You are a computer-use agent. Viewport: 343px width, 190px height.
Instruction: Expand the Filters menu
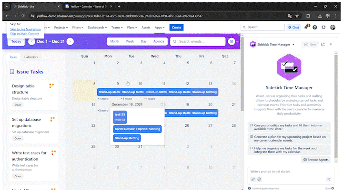[x=78, y=28]
